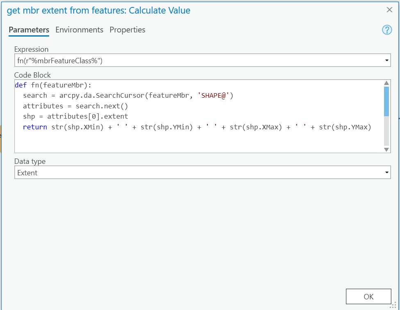Place cursor on the def fn(featureMbr) line
The width and height of the screenshot is (400, 310).
53,85
